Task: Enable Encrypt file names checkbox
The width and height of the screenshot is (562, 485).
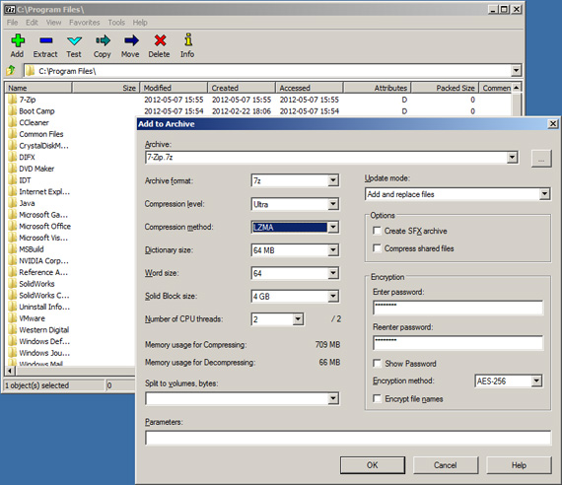Action: pos(377,398)
